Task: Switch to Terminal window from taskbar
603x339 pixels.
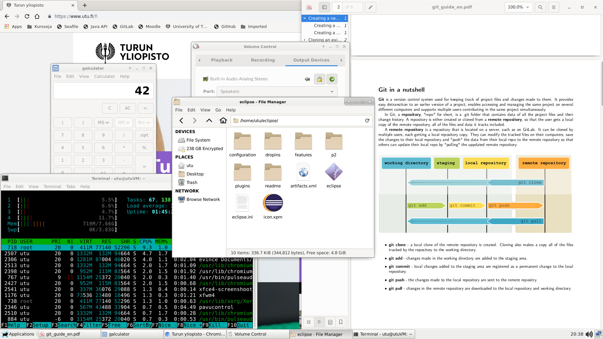Action: click(383, 334)
